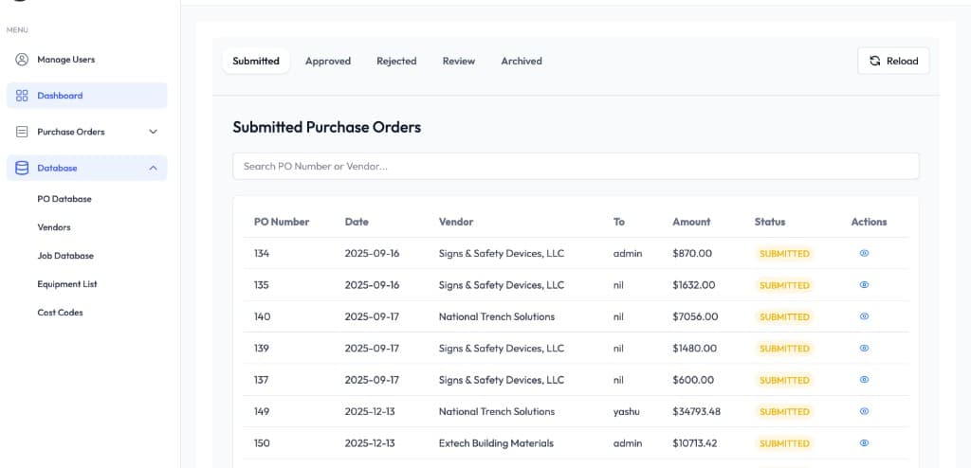Screen dimensions: 971x468
Task: Go to Dashboard in sidebar
Action: tap(86, 96)
